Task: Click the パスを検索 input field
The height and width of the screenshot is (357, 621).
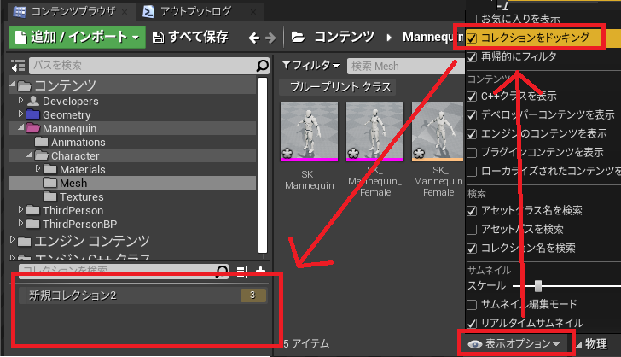Action: coord(149,66)
